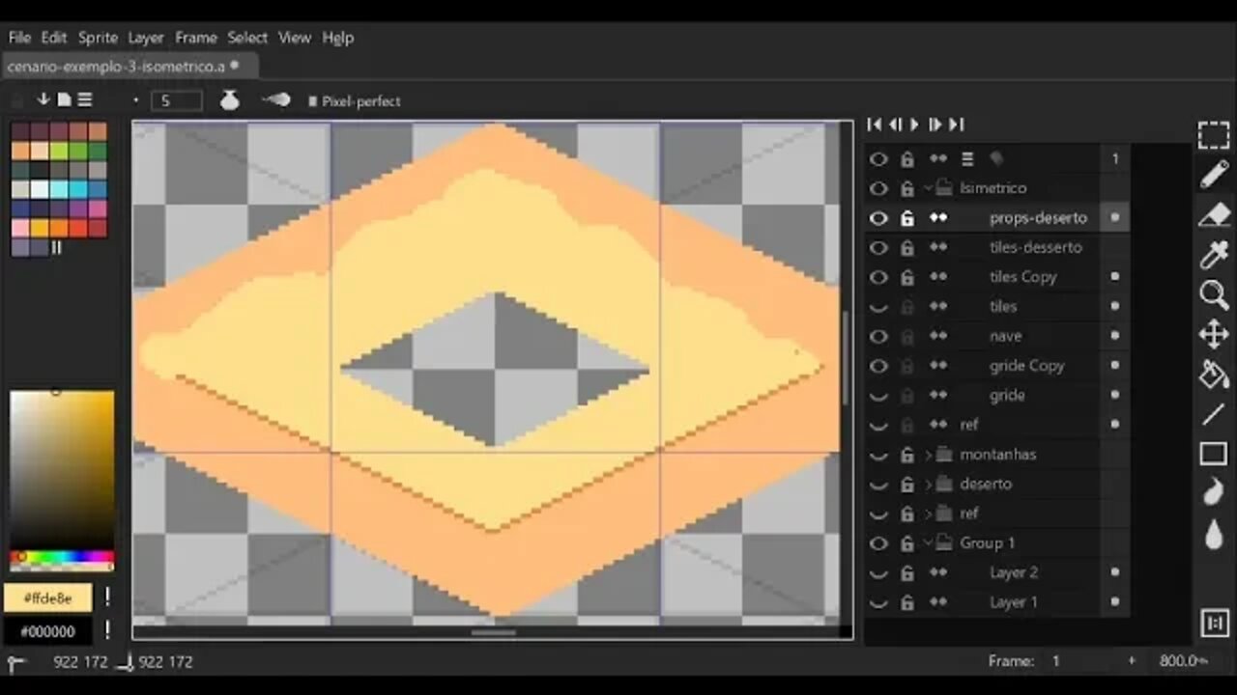Select the Rectangle shape tool
The image size is (1237, 695).
[1214, 454]
